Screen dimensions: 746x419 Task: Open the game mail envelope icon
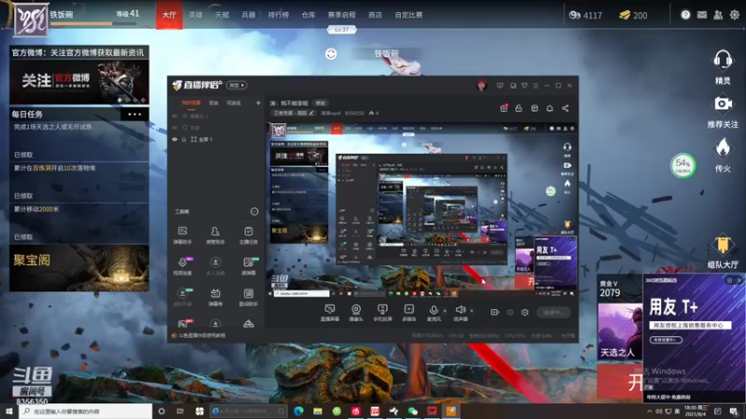pos(702,15)
